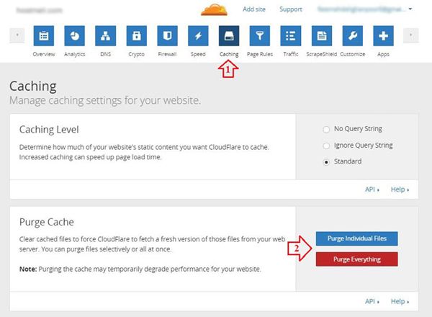
Task: Select the Standard caching level option
Action: (x=326, y=162)
